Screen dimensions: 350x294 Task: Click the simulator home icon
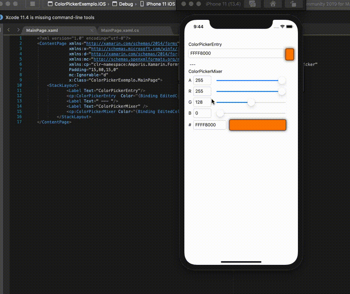point(273,4)
